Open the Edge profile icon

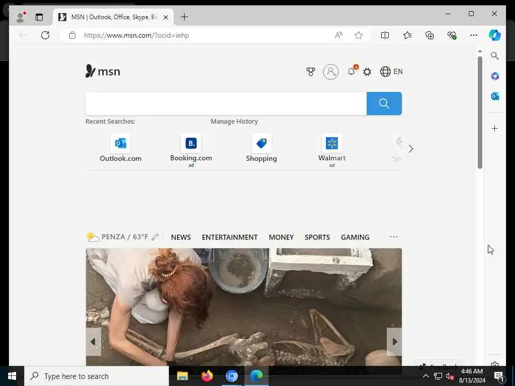pyautogui.click(x=21, y=17)
